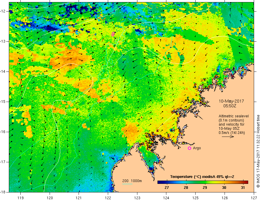Click latitude axis label -15
Viewport: 260px width, 201px height.
tap(3, 102)
